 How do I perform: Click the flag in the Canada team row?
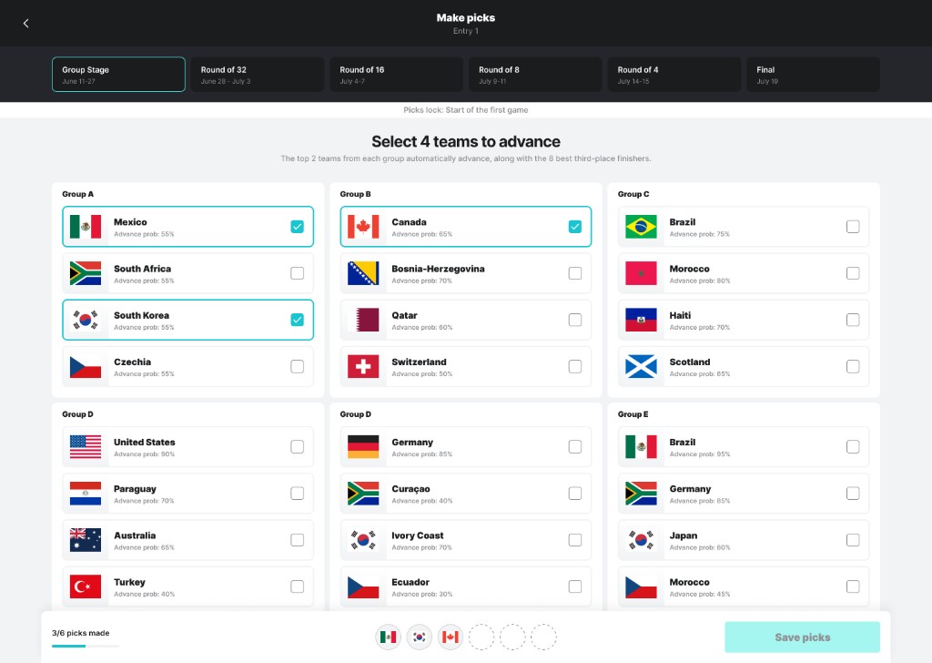(363, 227)
